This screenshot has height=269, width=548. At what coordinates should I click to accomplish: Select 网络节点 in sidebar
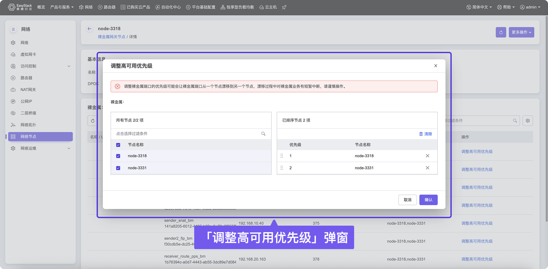pos(40,137)
